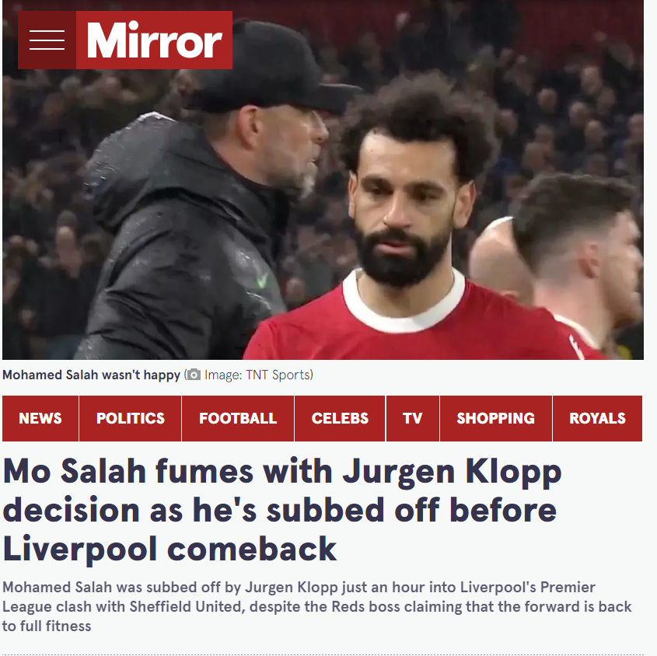Select the Celebs menu item
The height and width of the screenshot is (656, 657).
(x=340, y=418)
